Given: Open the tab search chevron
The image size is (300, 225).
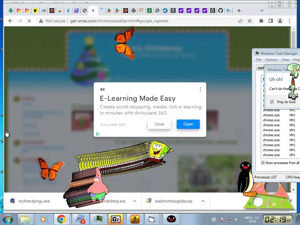Looking at the screenshot, I should pos(262,11).
